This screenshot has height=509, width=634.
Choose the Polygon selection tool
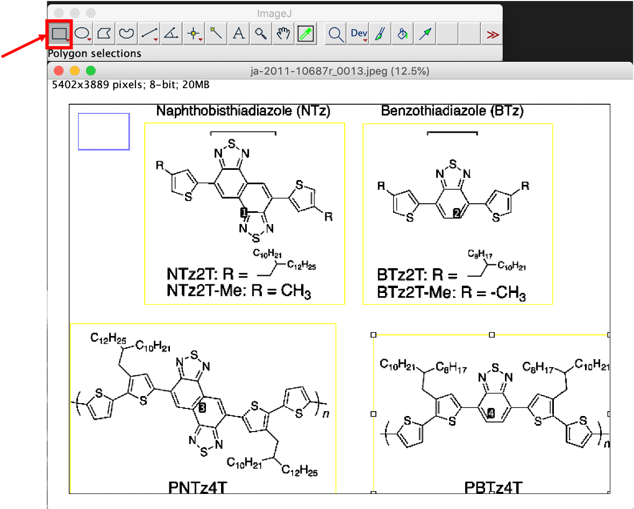point(104,34)
